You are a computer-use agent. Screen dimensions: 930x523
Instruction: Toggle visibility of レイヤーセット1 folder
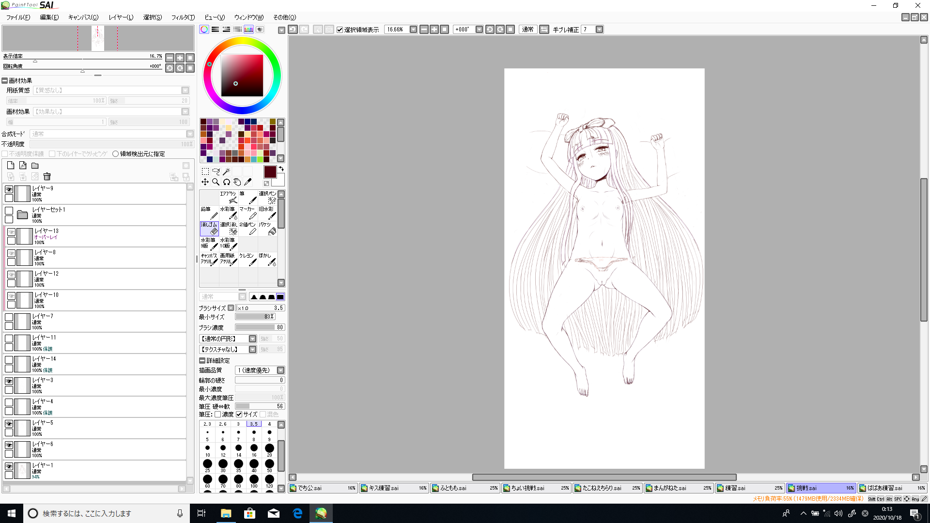point(9,211)
